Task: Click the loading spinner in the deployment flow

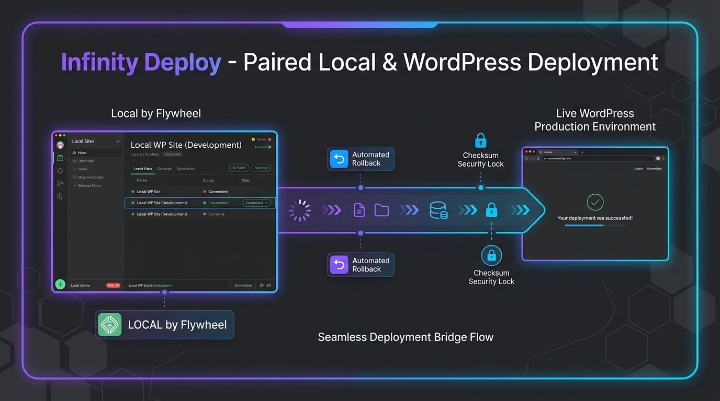Action: tap(300, 210)
